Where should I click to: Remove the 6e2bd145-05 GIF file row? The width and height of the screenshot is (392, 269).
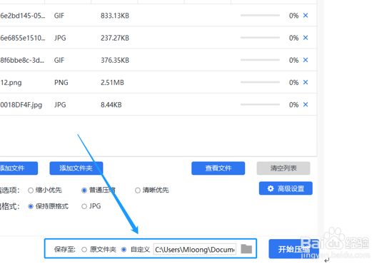point(306,16)
